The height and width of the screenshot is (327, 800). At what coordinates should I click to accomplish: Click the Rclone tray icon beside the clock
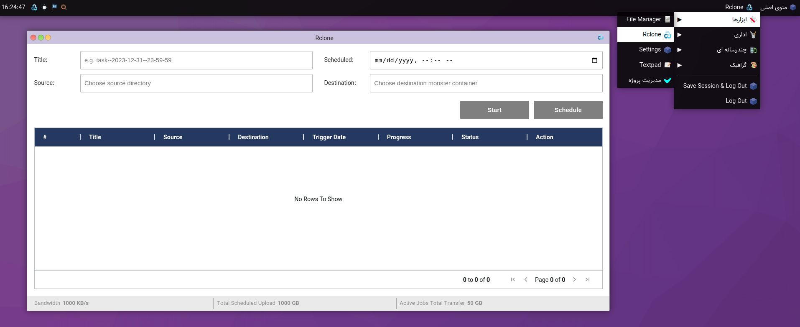34,7
